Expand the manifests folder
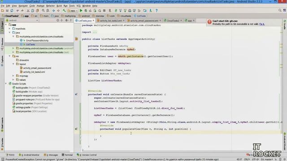Image resolution: width=287 pixels, height=161 pixels. pyautogui.click(x=9, y=29)
